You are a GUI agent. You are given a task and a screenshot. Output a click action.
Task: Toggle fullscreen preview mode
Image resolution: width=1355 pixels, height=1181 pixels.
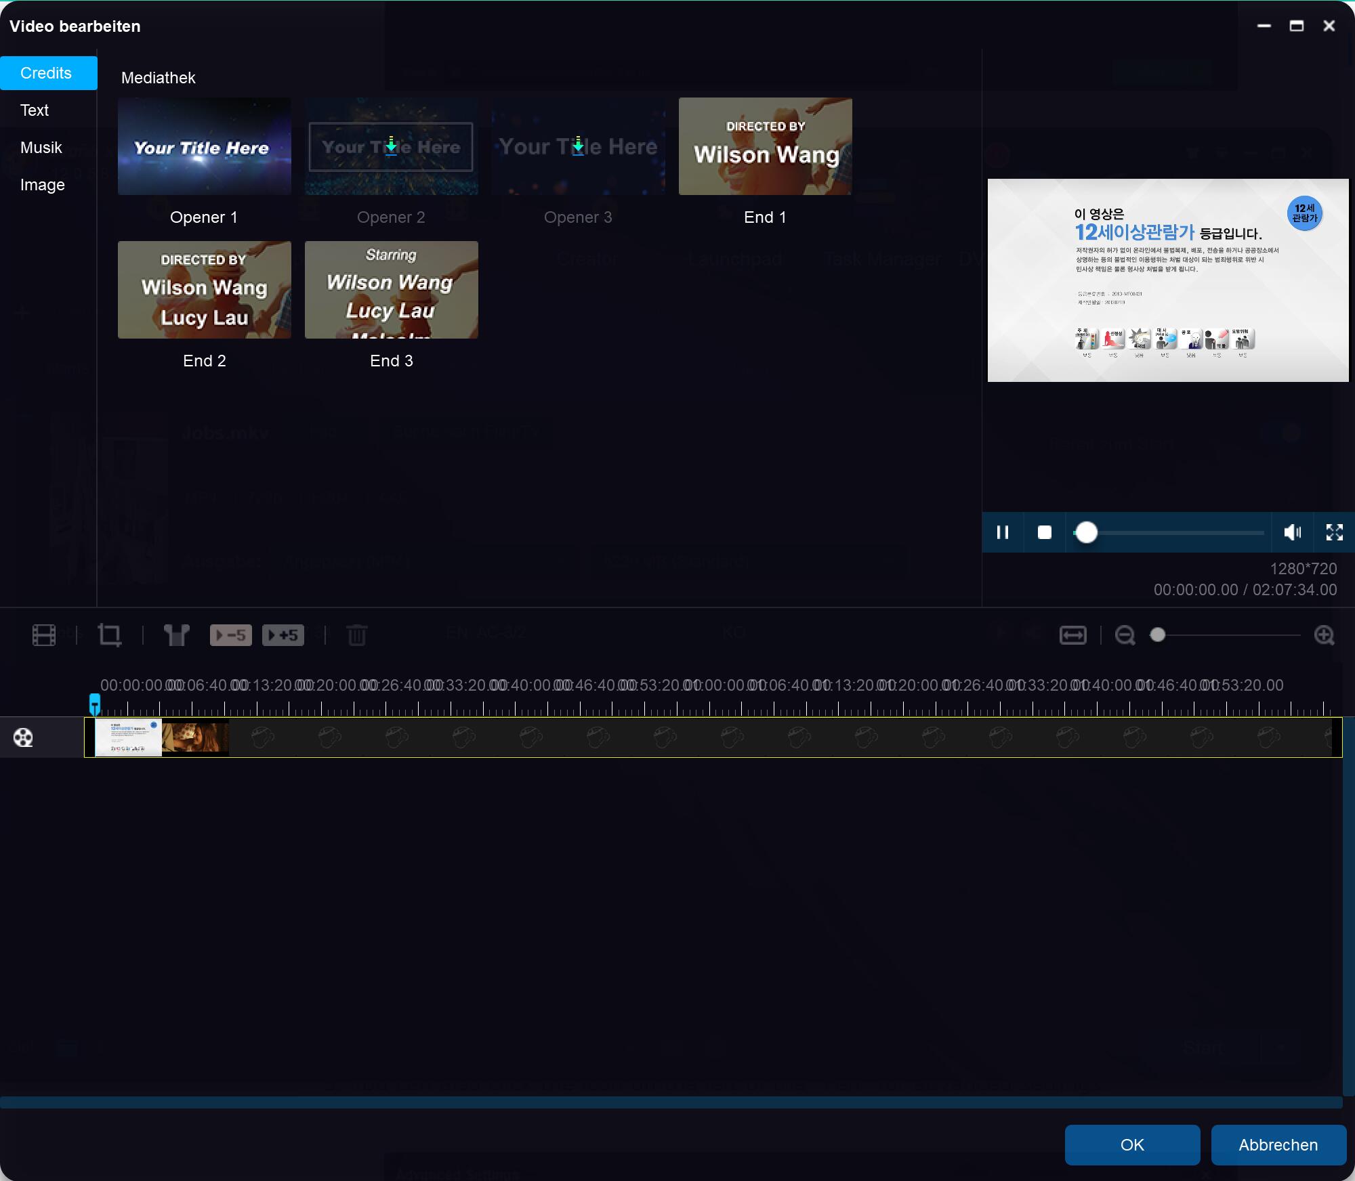point(1333,532)
